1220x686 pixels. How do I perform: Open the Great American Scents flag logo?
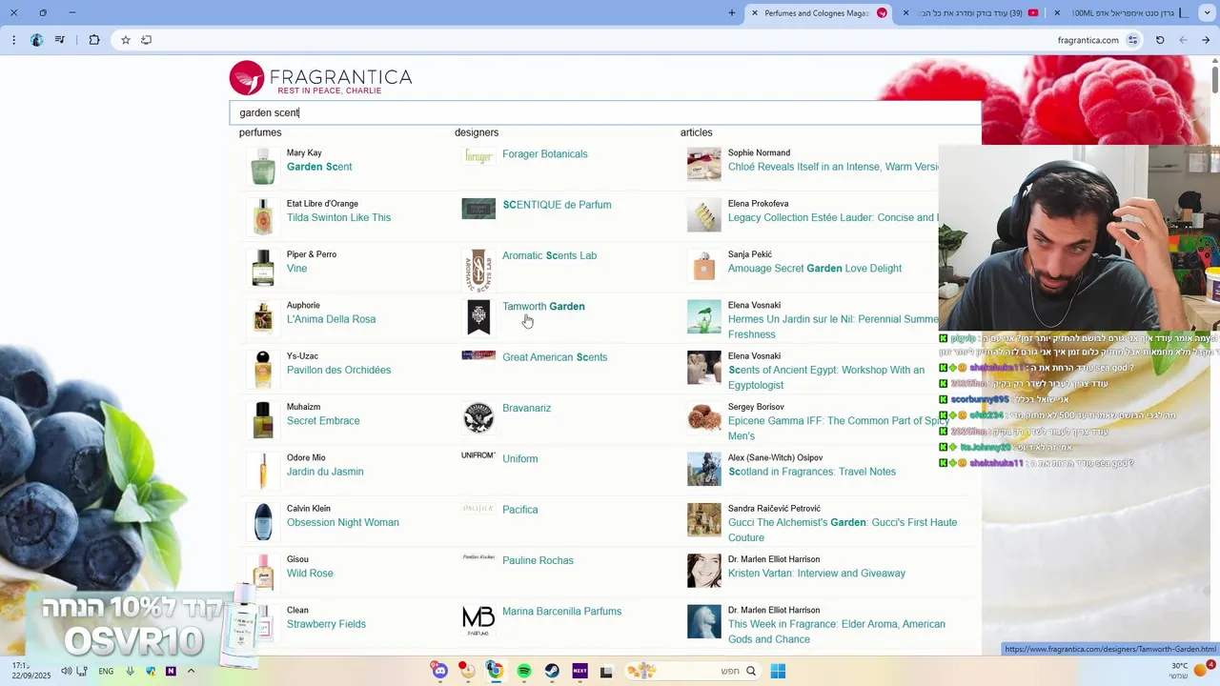(x=478, y=355)
